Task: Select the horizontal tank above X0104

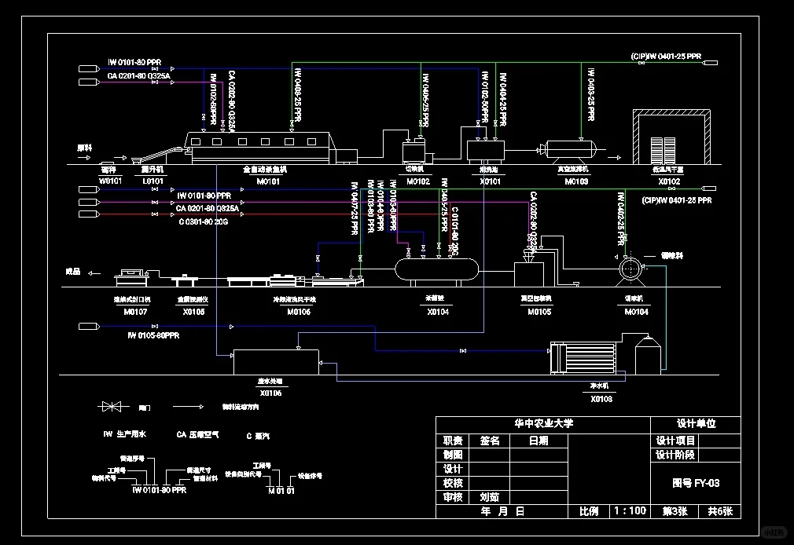Action: pos(436,269)
